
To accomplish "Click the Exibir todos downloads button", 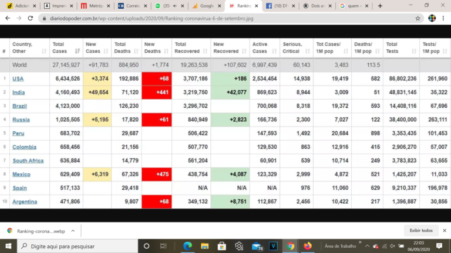I will [x=421, y=231].
